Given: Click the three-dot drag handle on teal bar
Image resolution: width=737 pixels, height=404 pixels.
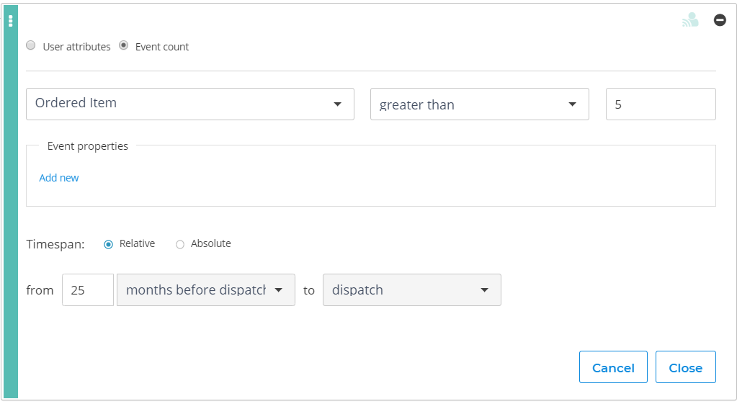Looking at the screenshot, I should 10,21.
